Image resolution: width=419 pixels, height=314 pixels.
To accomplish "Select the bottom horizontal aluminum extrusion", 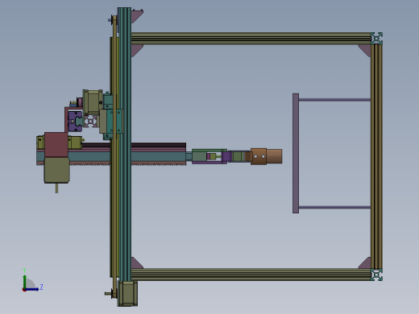I will pos(251,275).
